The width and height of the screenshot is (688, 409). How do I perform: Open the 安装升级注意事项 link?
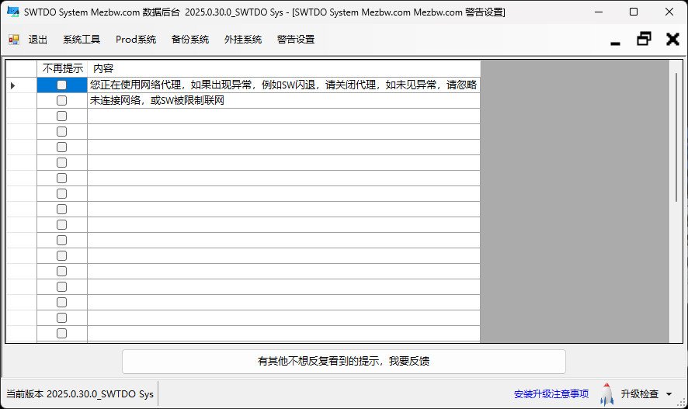551,394
